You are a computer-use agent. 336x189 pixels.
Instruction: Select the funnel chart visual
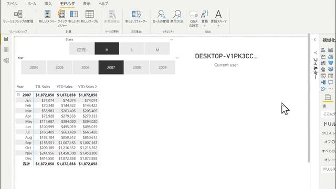pos(331,63)
